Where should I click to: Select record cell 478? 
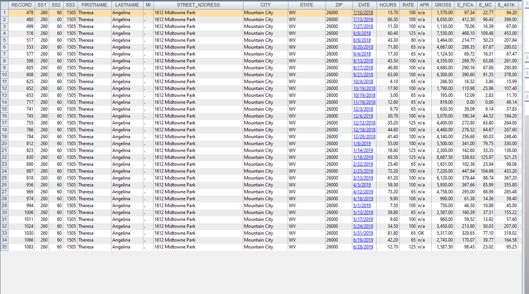(x=21, y=13)
